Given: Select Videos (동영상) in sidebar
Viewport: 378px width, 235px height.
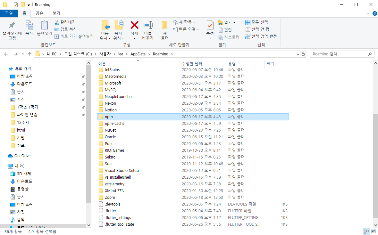Looking at the screenshot, I should point(20,189).
